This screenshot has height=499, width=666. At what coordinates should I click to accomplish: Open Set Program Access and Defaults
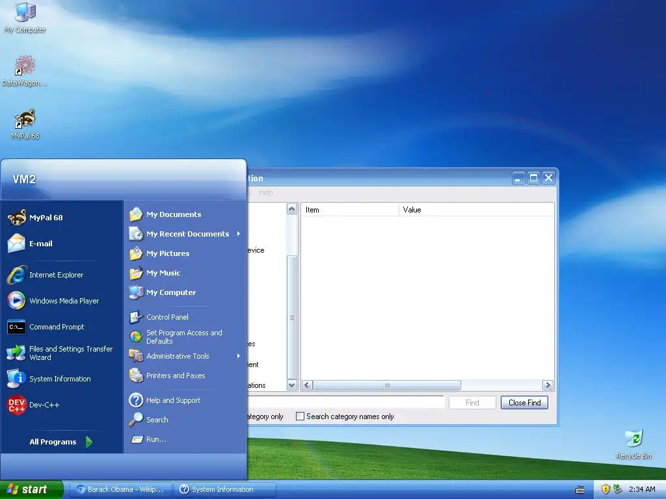pos(185,337)
